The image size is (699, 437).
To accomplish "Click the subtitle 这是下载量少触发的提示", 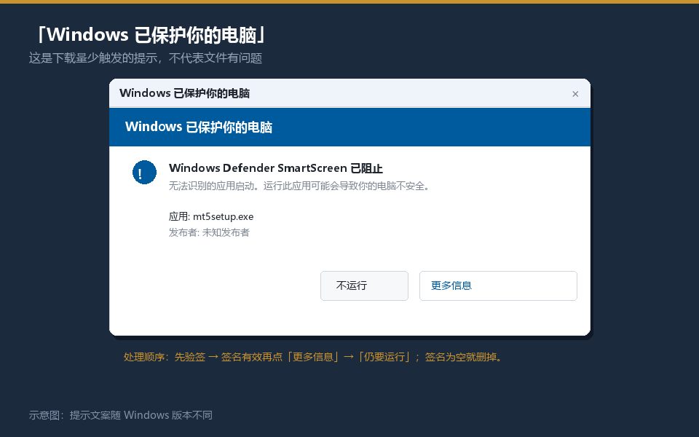I will pyautogui.click(x=146, y=58).
